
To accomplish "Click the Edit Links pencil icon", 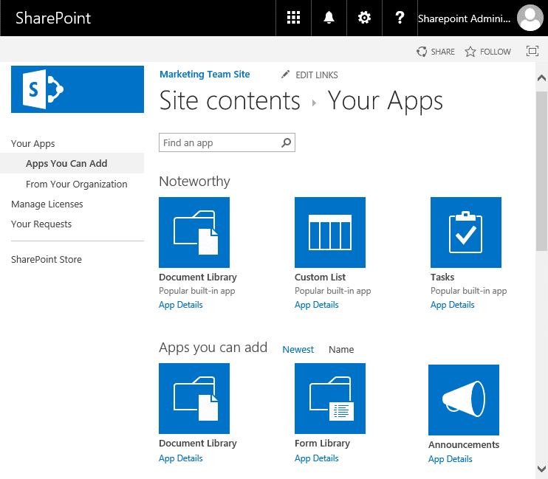I will click(286, 75).
